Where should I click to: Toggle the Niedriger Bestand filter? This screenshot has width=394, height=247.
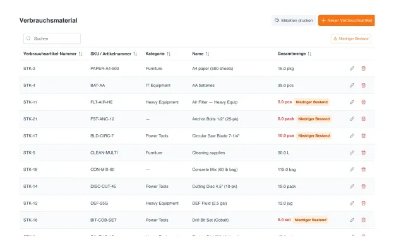pyautogui.click(x=351, y=38)
